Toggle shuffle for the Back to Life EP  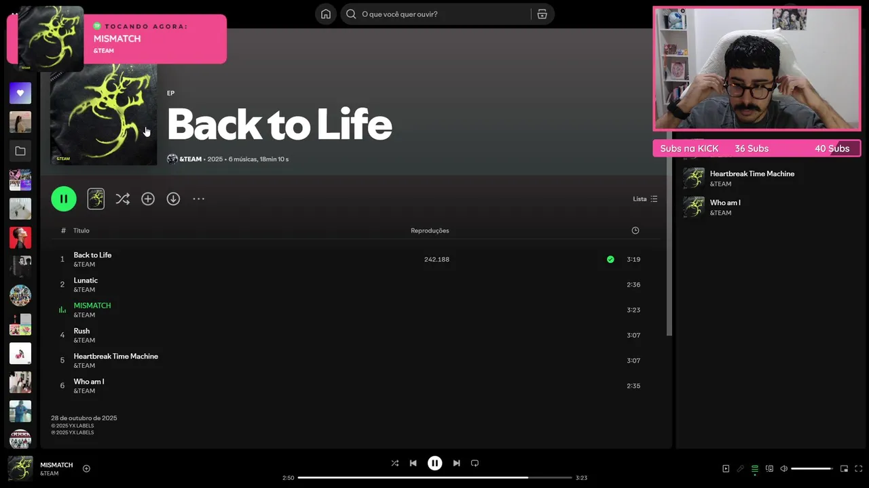pos(122,199)
